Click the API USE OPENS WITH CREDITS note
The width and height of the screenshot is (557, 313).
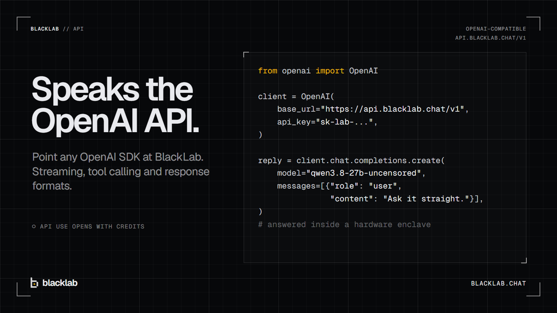pyautogui.click(x=92, y=227)
